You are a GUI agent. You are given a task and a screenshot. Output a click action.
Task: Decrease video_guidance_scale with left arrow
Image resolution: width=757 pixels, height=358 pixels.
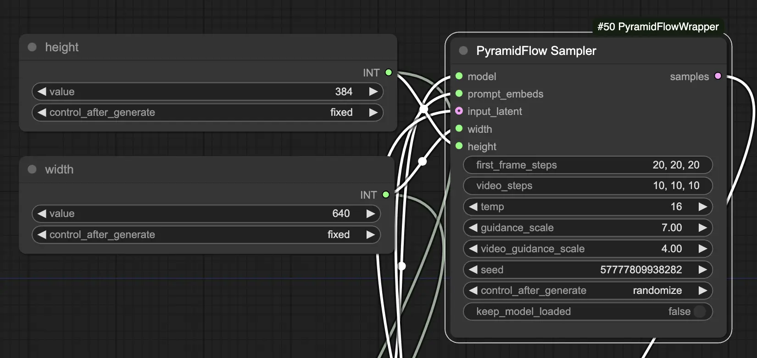tap(473, 249)
